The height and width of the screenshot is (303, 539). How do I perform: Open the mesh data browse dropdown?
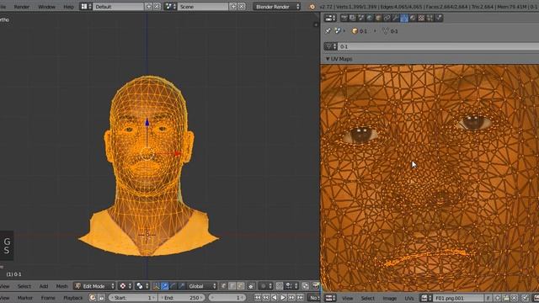click(x=330, y=46)
